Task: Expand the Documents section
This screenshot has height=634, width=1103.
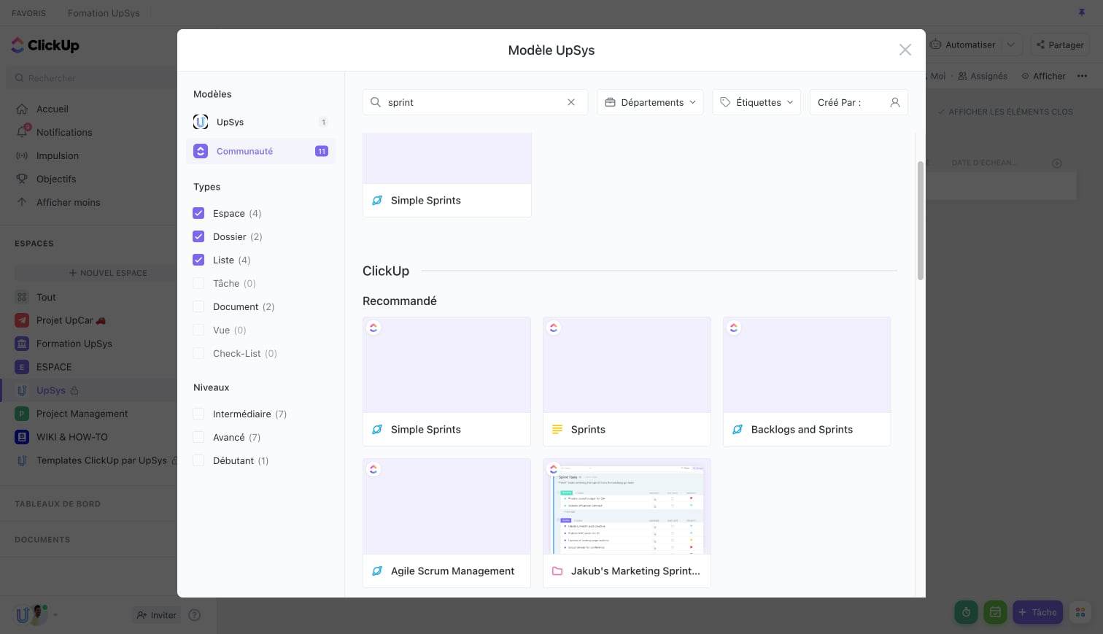Action: [x=42, y=540]
